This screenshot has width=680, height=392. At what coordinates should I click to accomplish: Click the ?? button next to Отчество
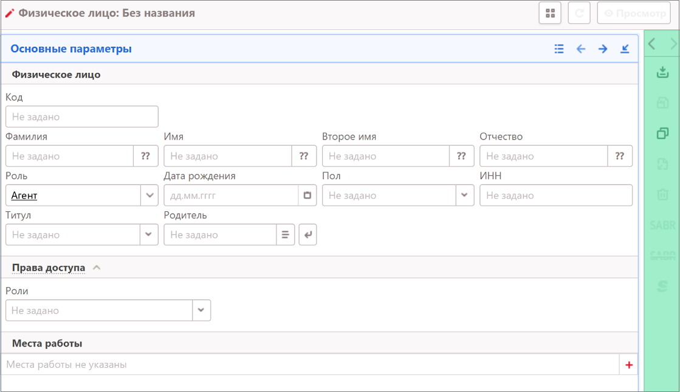(x=620, y=156)
